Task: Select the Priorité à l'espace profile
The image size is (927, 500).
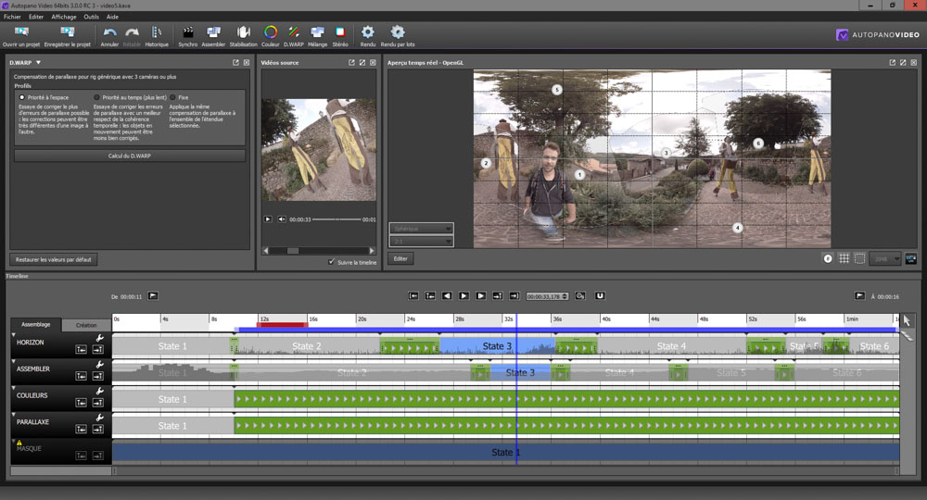Action: pyautogui.click(x=22, y=97)
